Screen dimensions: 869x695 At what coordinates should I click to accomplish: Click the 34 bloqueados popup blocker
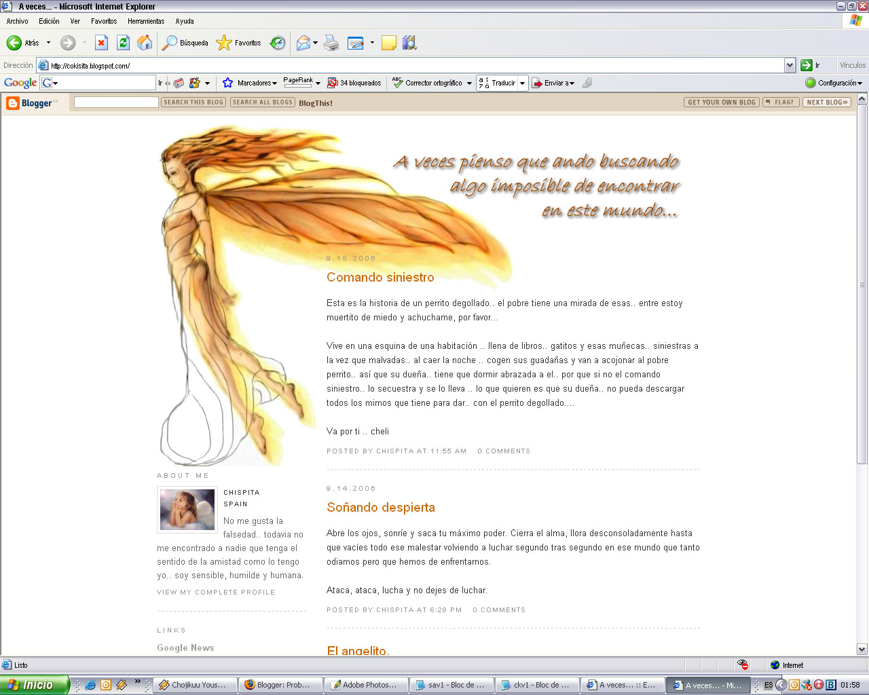pyautogui.click(x=354, y=83)
